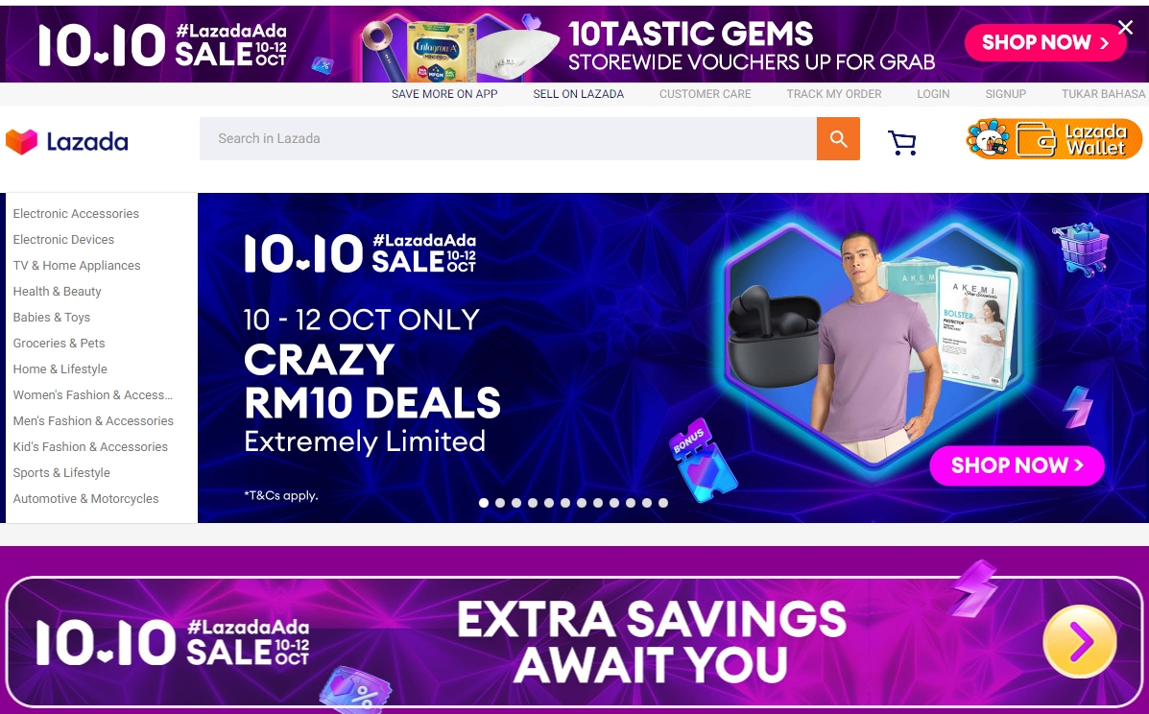Expand the Electronic Accessories category

coord(76,214)
